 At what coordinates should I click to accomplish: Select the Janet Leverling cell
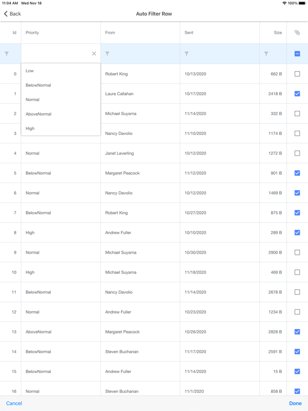[141, 153]
